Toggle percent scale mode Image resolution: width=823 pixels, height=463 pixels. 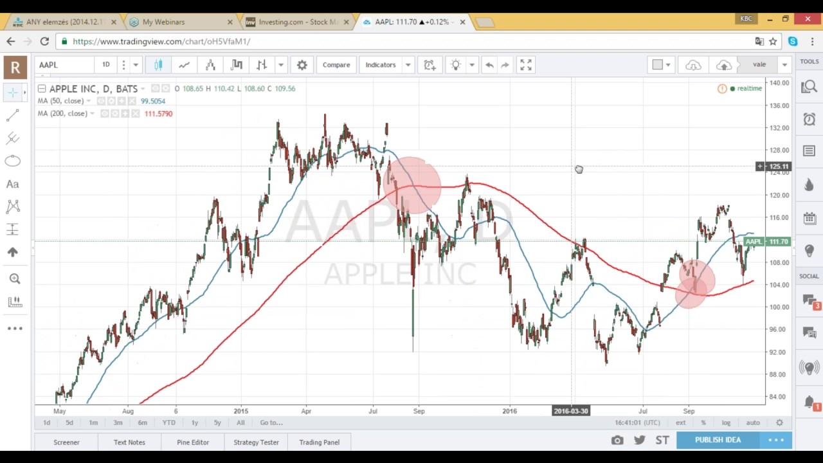click(703, 422)
